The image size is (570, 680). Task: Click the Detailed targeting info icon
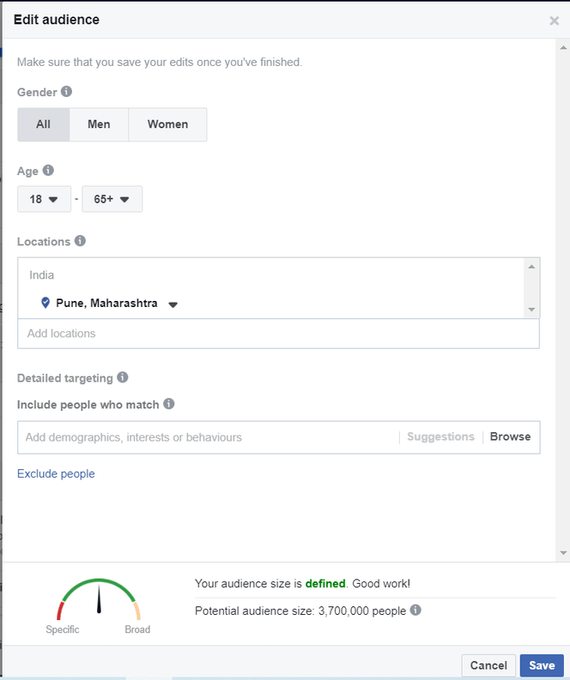click(x=123, y=377)
